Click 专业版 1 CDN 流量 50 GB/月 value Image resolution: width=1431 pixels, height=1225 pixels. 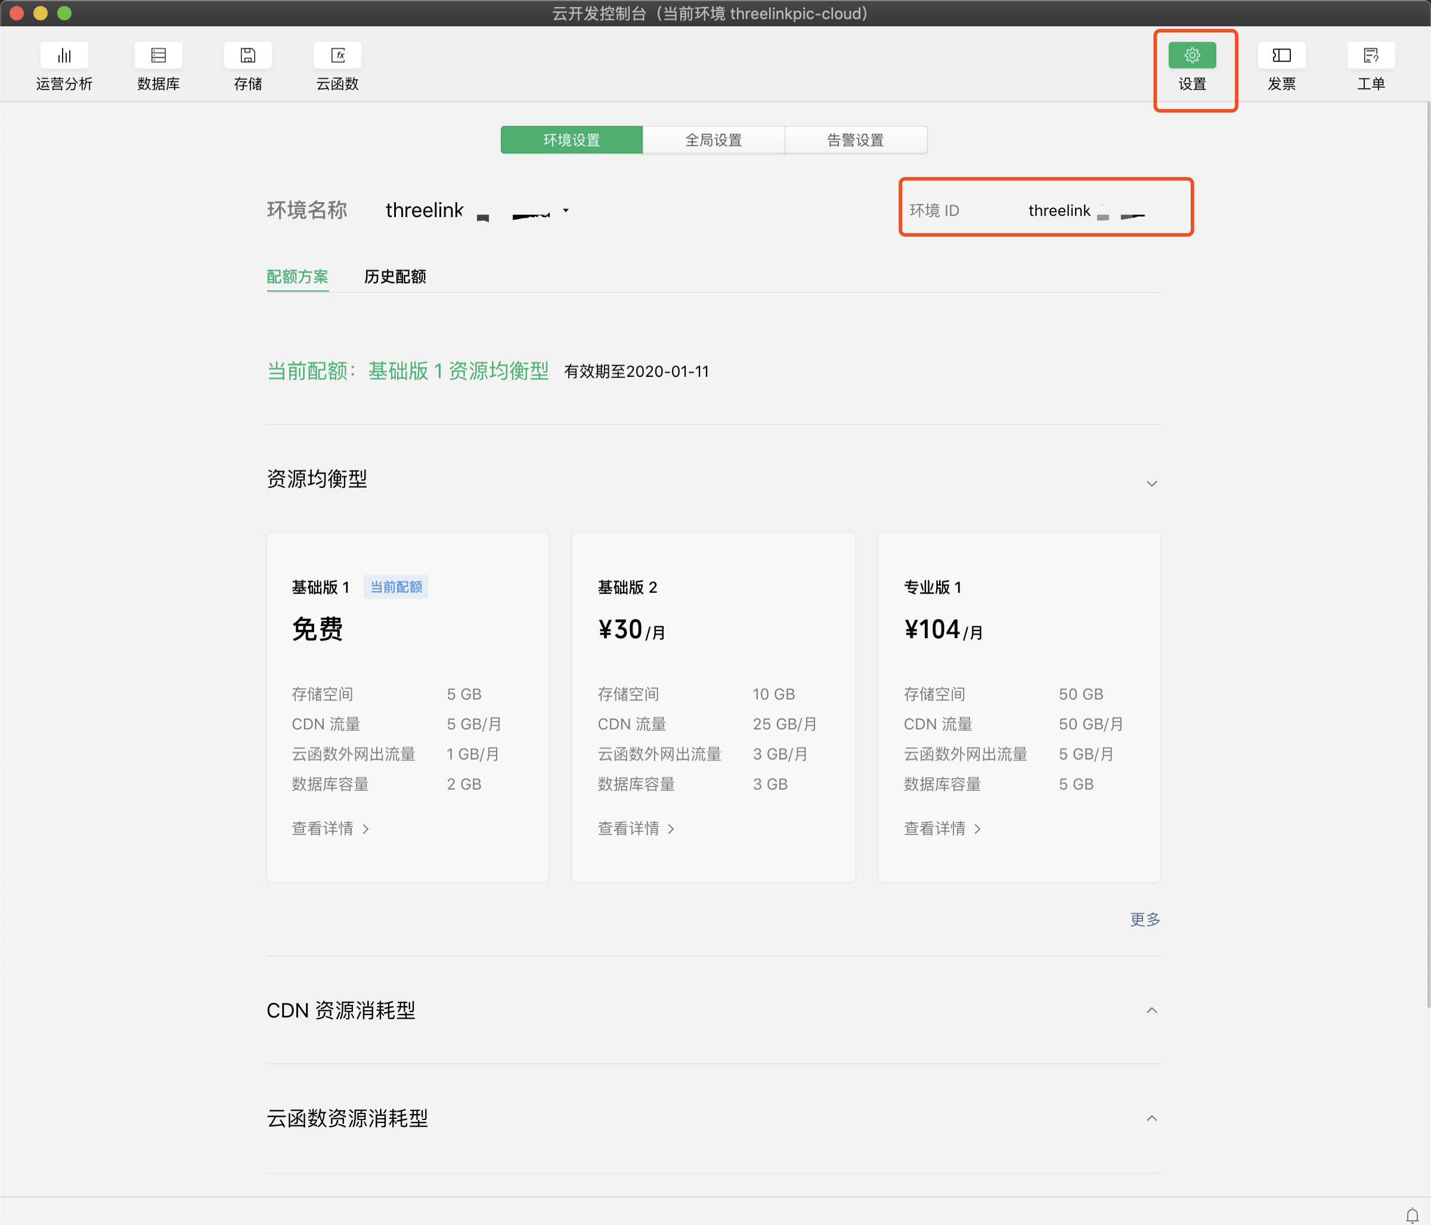click(x=1091, y=724)
